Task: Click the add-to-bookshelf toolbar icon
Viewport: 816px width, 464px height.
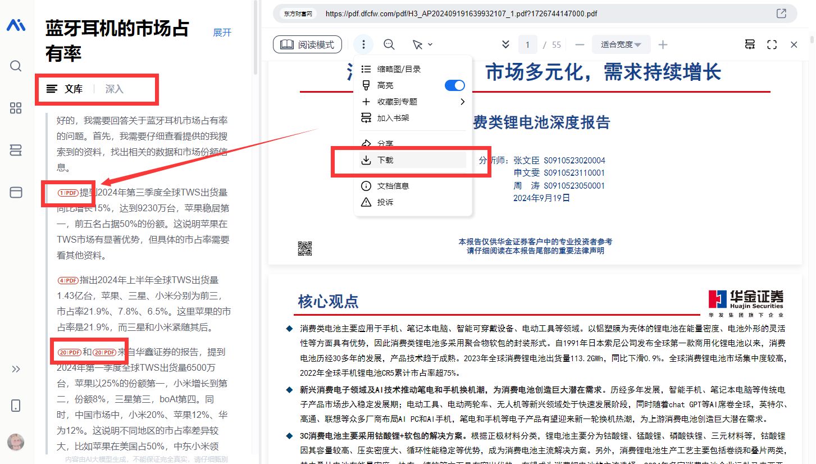Action: point(750,44)
